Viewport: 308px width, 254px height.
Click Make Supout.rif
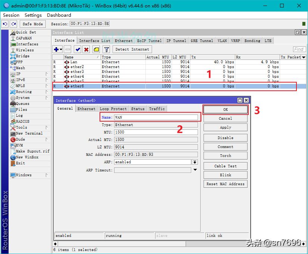tap(32, 151)
